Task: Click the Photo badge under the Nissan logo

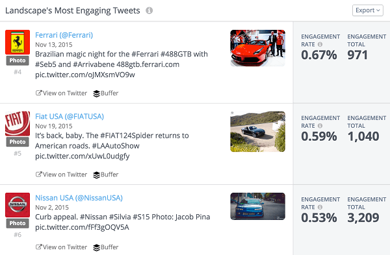Action: [x=18, y=223]
